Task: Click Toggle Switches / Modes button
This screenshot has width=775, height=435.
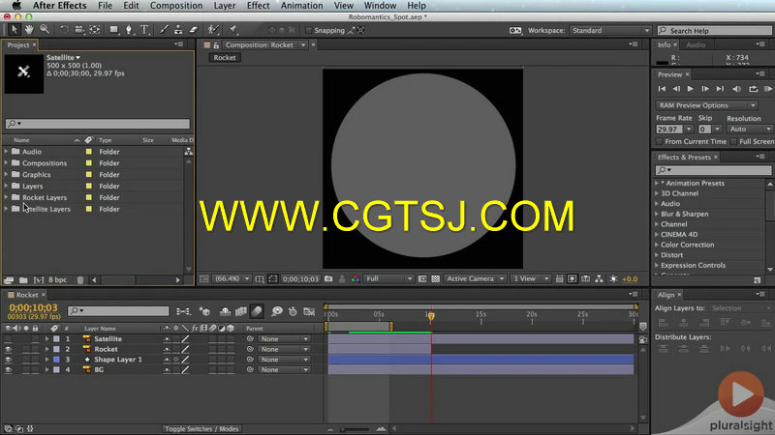Action: 201,429
